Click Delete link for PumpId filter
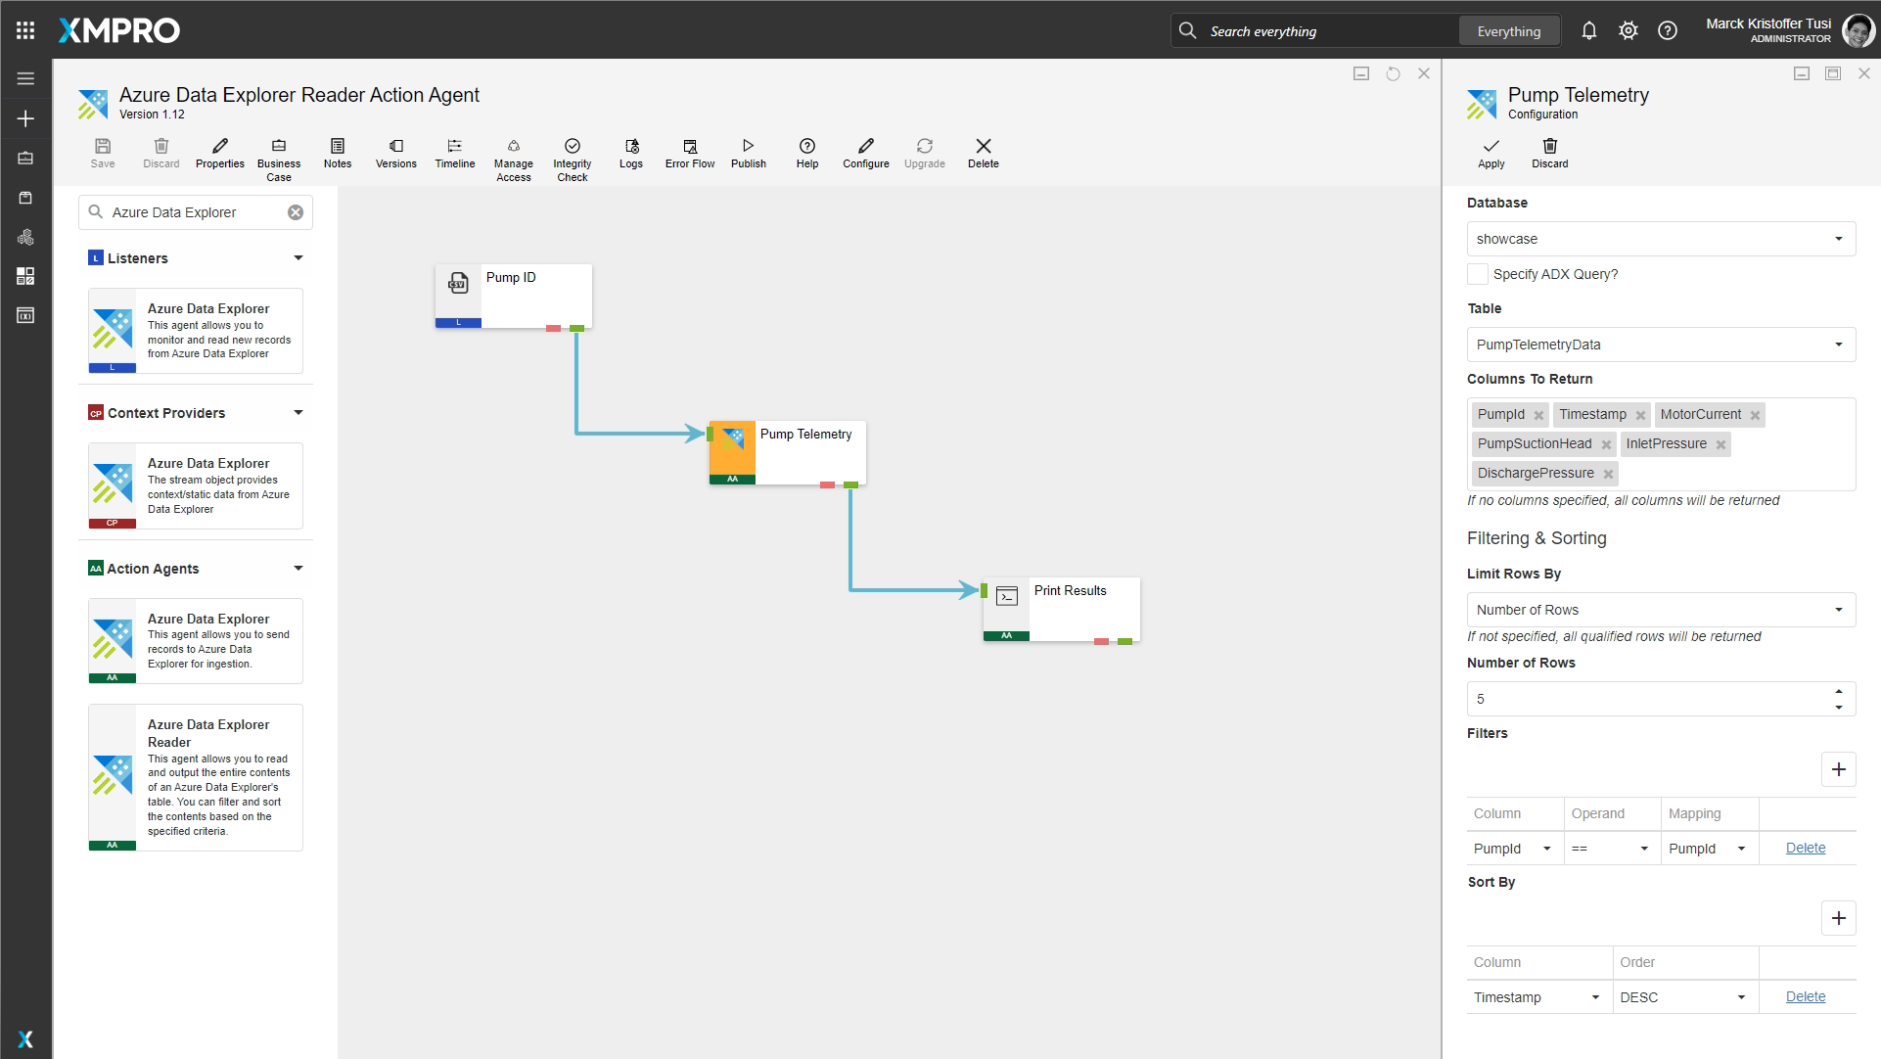1881x1059 pixels. pos(1805,849)
